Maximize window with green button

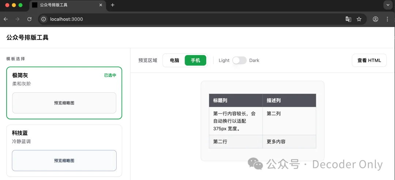pyautogui.click(x=20, y=5)
